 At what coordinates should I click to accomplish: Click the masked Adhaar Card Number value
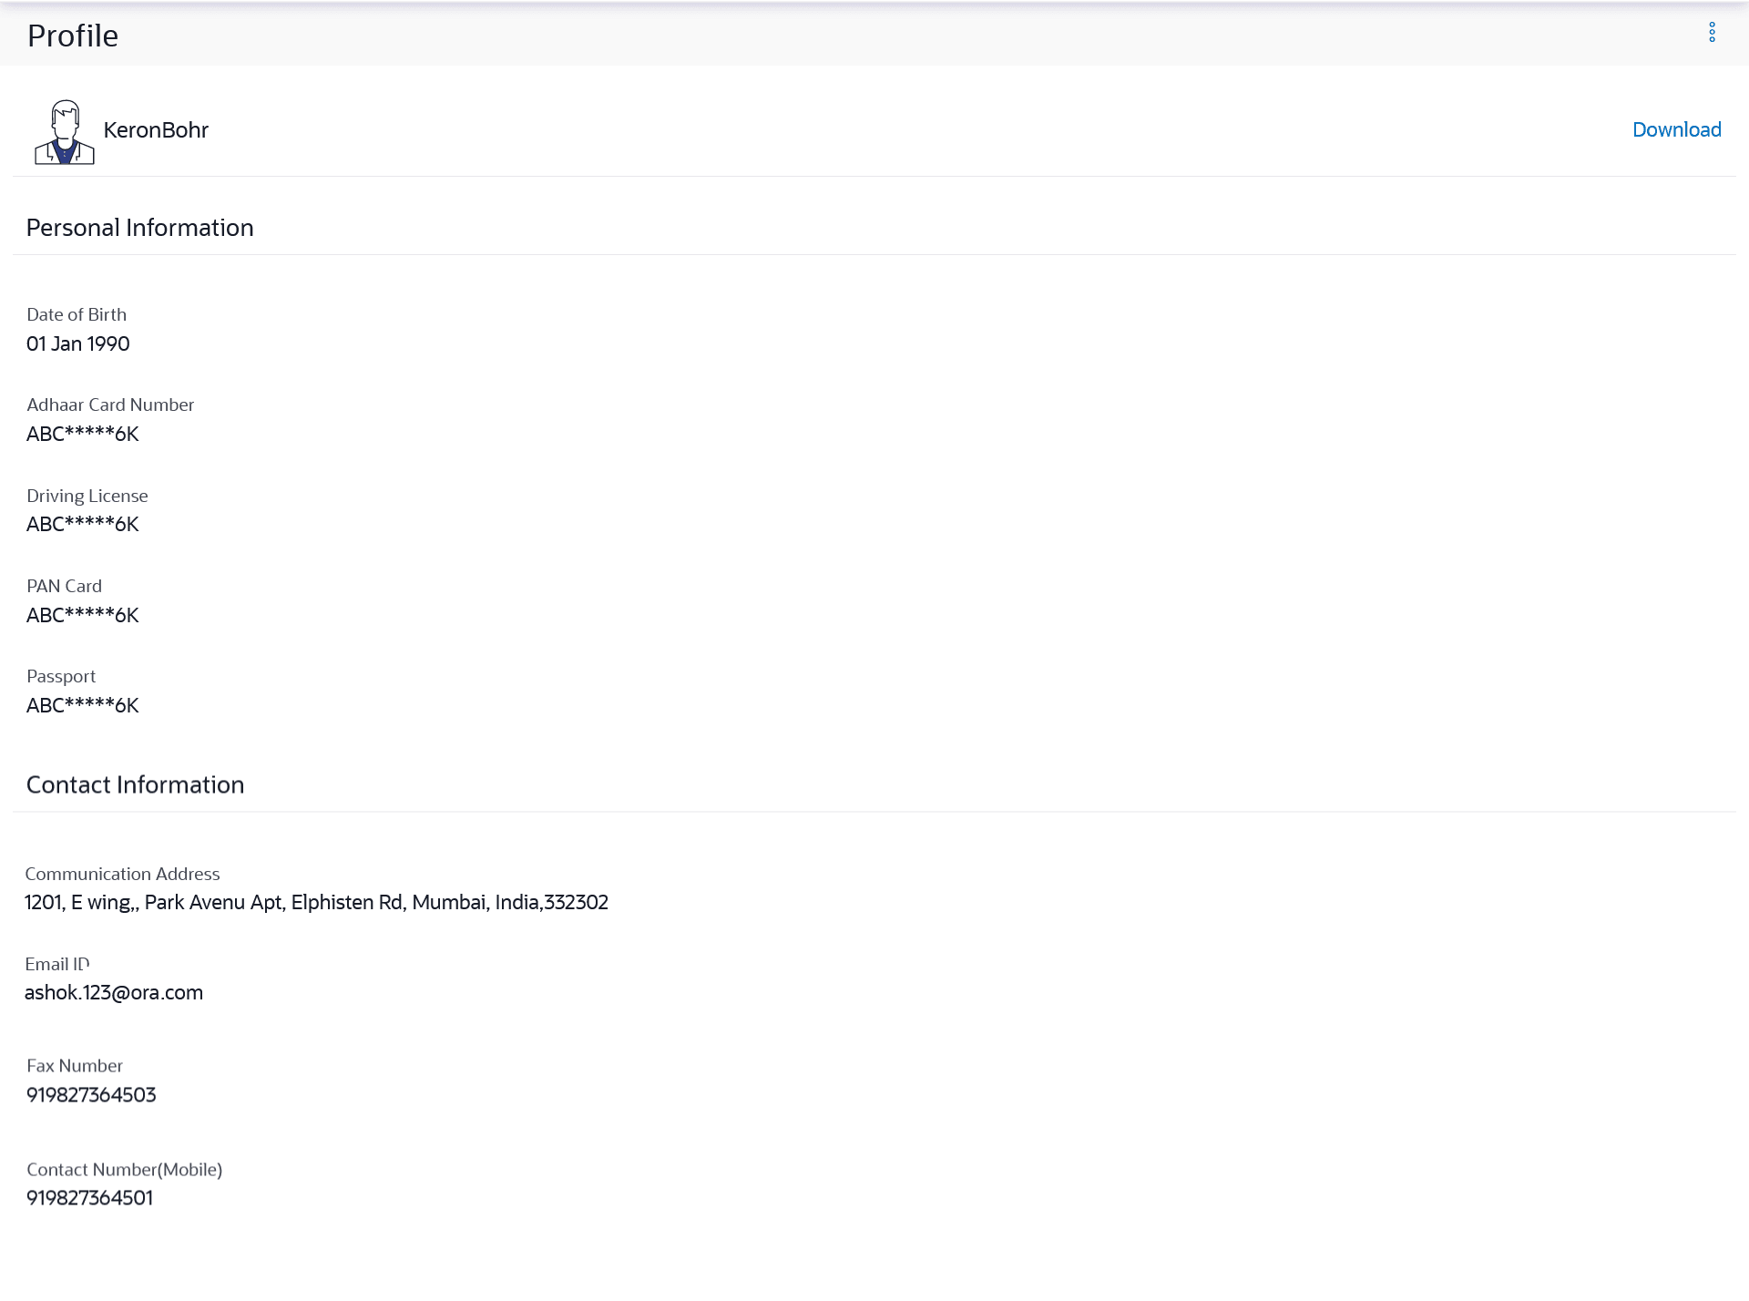[x=83, y=435]
